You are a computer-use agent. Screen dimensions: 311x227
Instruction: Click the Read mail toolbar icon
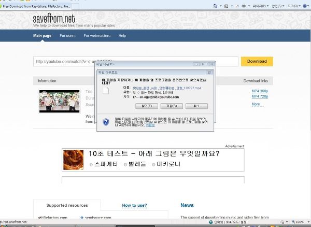[237, 6]
